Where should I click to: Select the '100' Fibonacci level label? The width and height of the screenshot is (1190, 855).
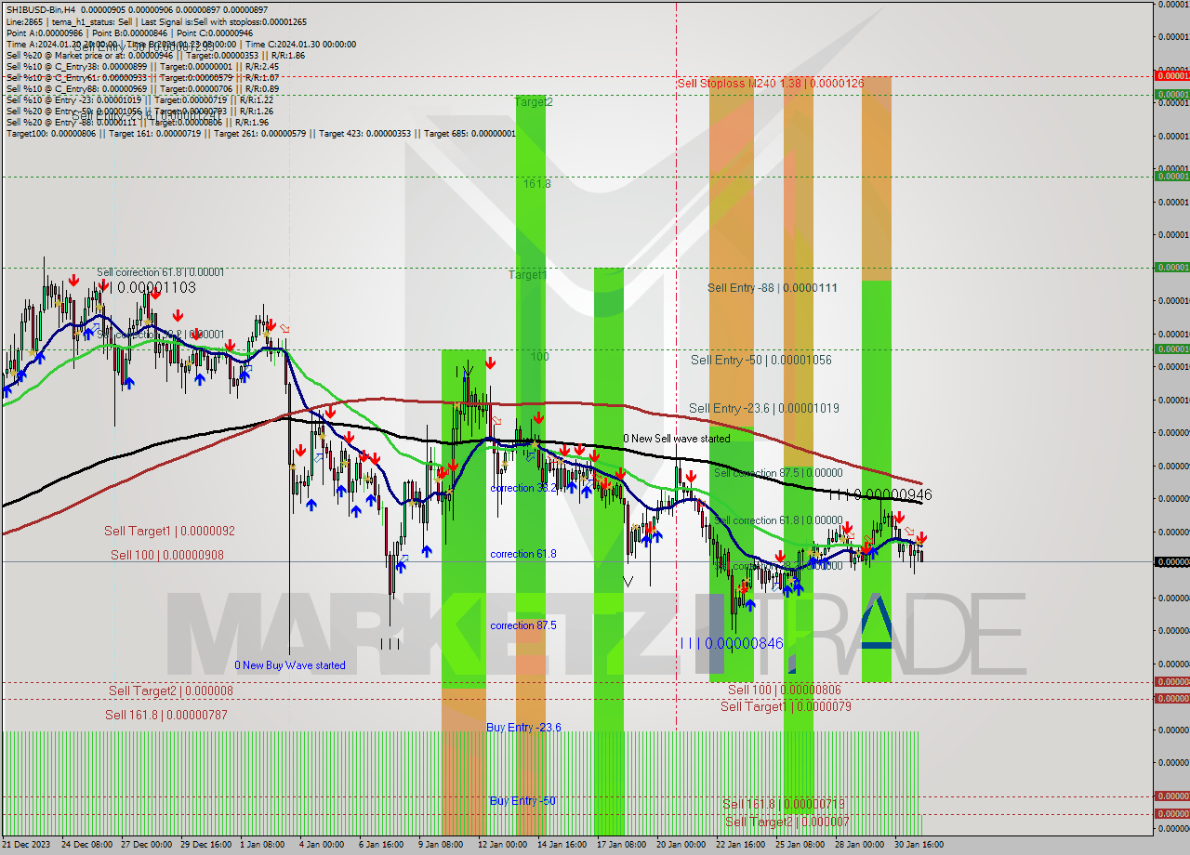coord(540,357)
